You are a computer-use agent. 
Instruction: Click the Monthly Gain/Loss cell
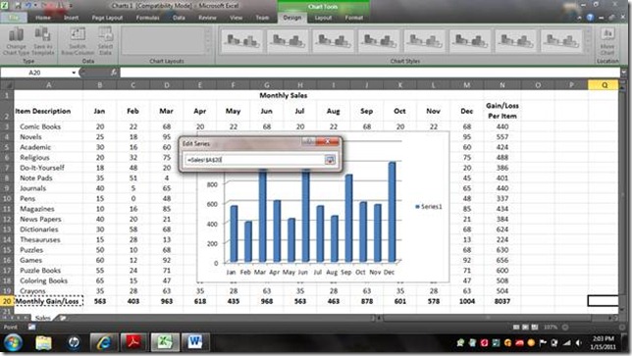tap(49, 301)
